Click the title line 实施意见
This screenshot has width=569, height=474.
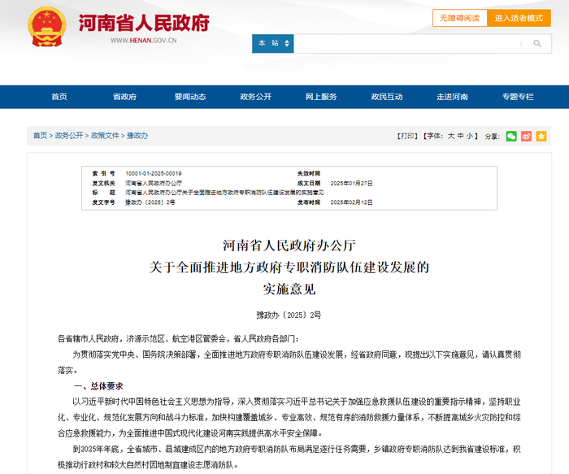289,289
